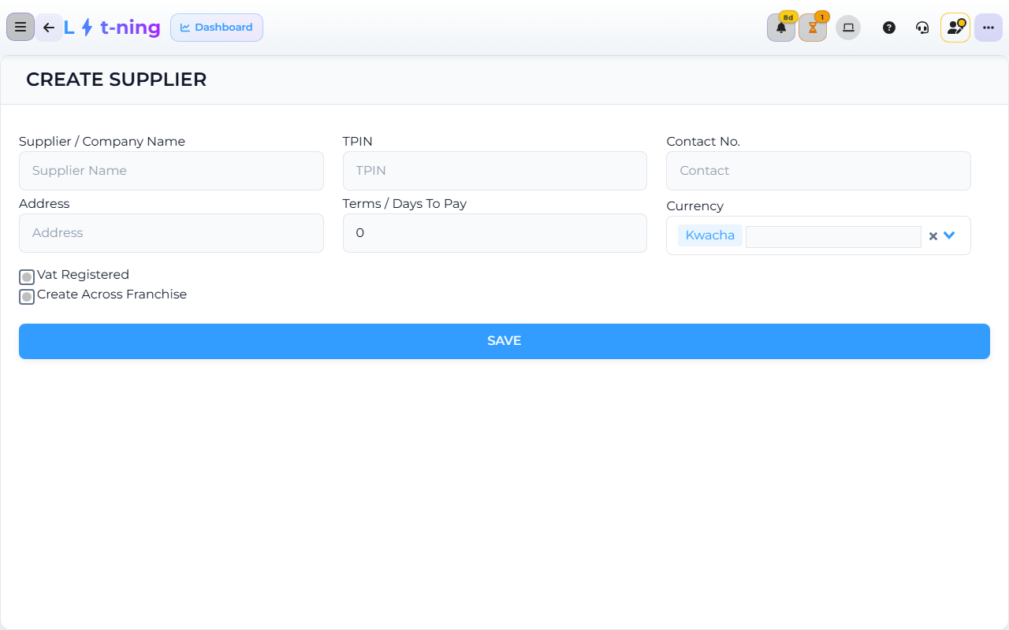The image size is (1009, 630).
Task: Open the user profile icon
Action: tap(955, 28)
